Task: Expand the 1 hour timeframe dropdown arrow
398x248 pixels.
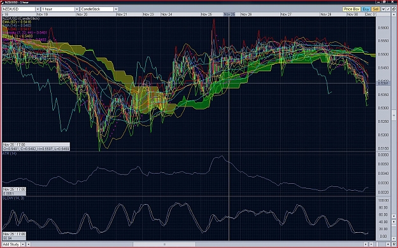Action: 76,9
